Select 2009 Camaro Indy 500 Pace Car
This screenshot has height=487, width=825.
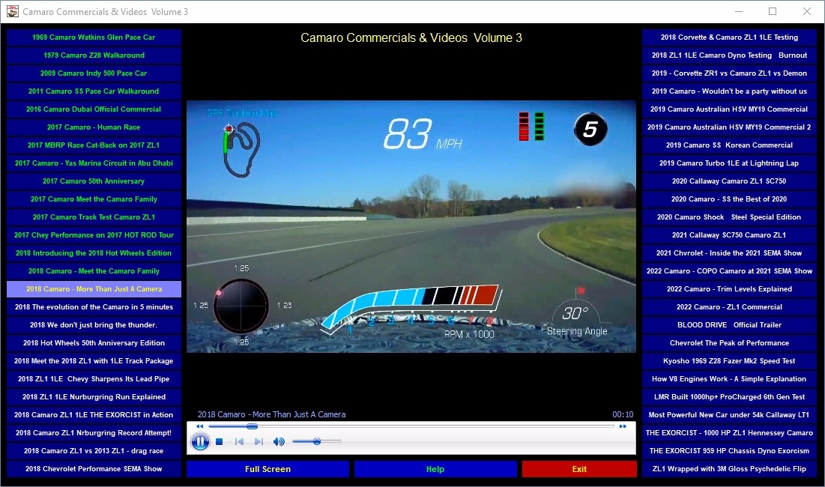point(94,73)
